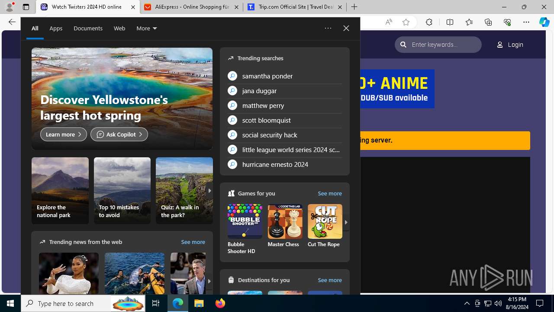Open Edge Extensions button

coord(429,22)
